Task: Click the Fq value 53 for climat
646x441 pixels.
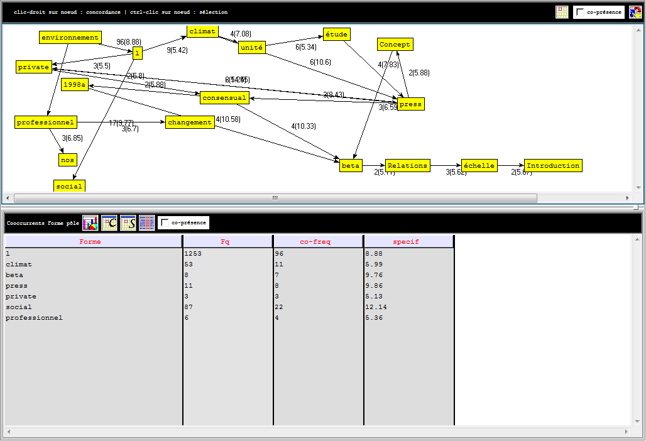Action: (x=189, y=264)
